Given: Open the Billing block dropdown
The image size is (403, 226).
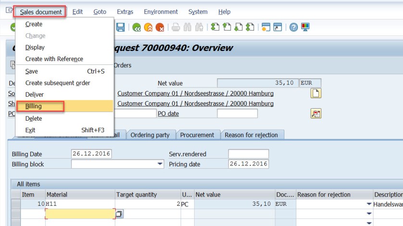Looking at the screenshot, I should [160, 163].
